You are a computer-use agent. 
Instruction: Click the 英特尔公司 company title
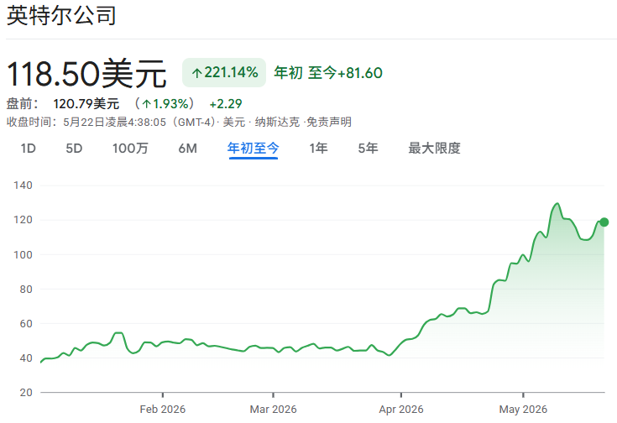(61, 16)
